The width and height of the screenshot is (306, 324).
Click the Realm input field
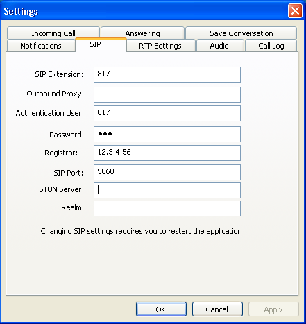(167, 208)
